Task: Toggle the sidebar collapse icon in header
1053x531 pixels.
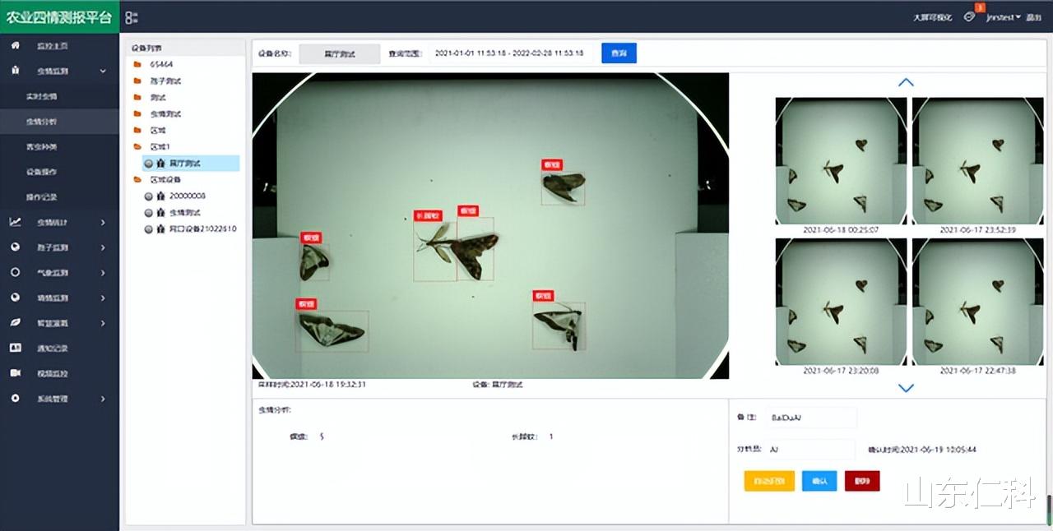Action: point(132,17)
